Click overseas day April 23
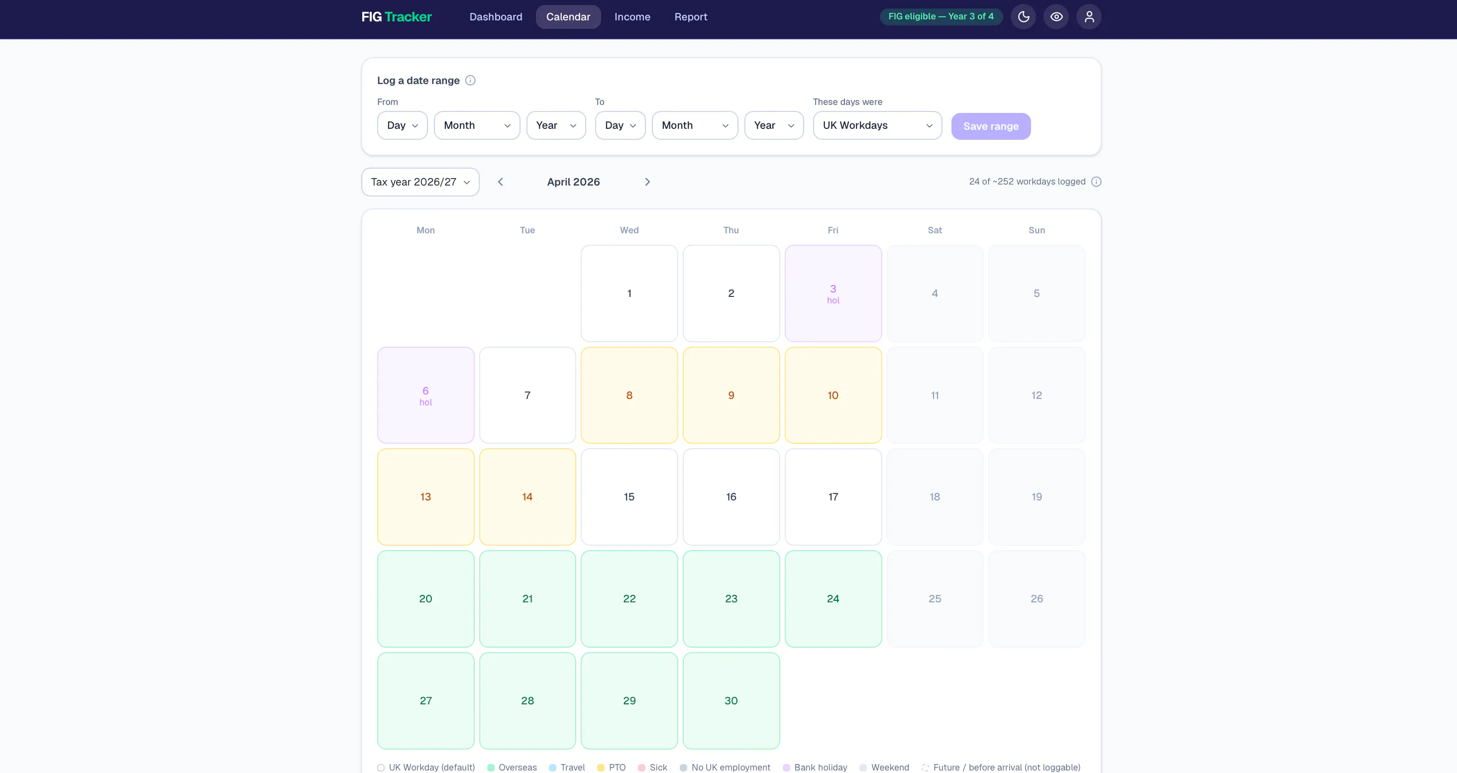This screenshot has height=773, width=1457. tap(731, 599)
